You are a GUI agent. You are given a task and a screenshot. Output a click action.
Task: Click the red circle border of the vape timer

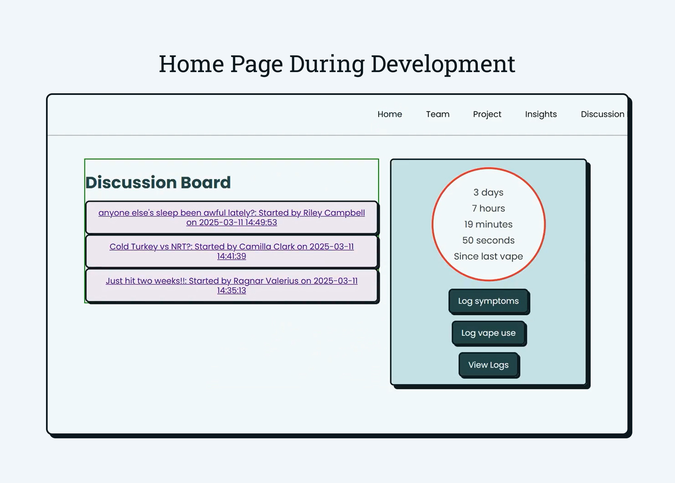[488, 168]
